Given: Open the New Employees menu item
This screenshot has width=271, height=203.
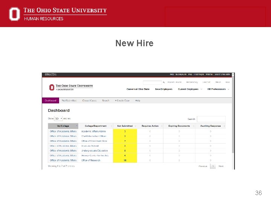Looking at the screenshot, I should point(164,89).
